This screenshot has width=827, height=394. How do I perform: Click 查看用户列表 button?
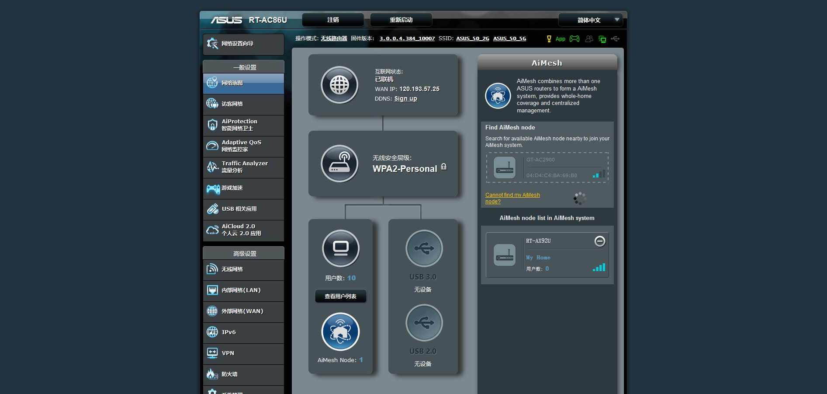[340, 296]
